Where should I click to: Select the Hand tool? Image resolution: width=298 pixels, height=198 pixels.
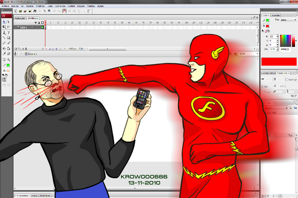tap(4, 59)
